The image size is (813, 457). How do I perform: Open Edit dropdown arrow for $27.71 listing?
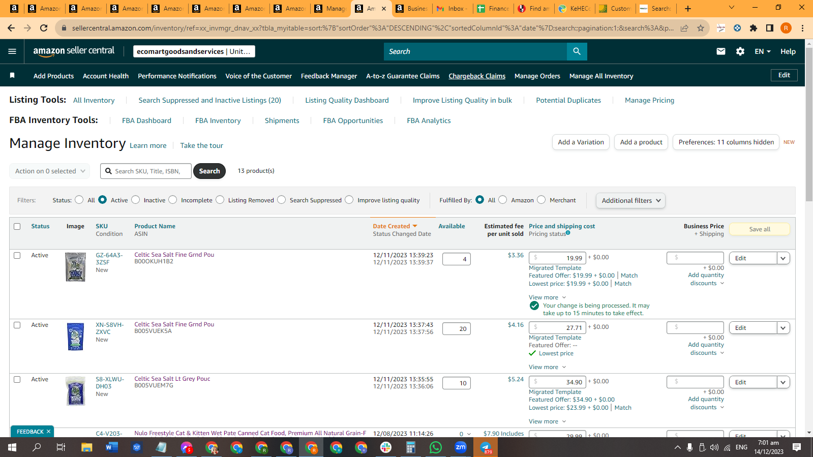coord(784,328)
